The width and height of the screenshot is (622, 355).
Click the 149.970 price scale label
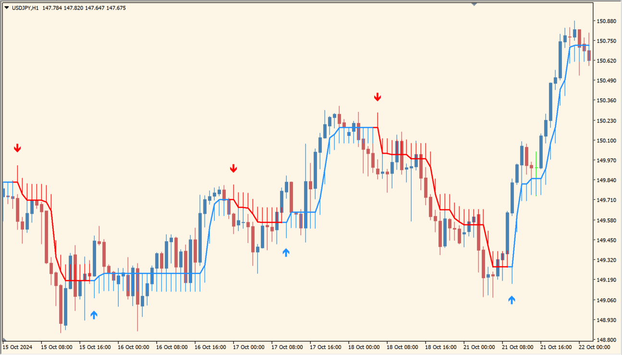(606, 160)
